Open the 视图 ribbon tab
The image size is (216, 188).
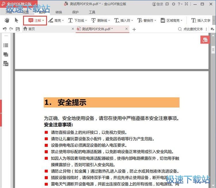(25, 12)
